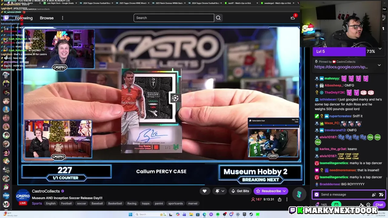The width and height of the screenshot is (388, 218).
Task: Open the notification options chevron beside bell
Action: point(223,191)
